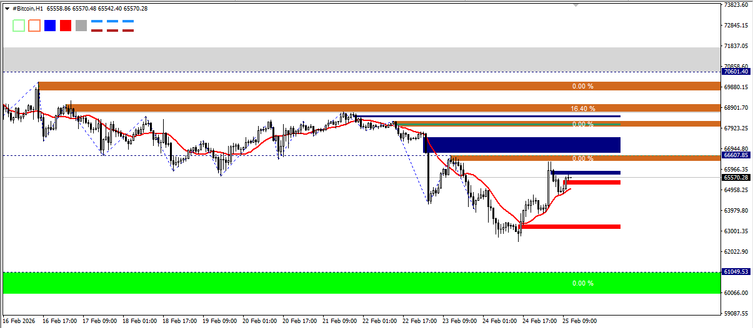Image resolution: width=753 pixels, height=328 pixels.
Task: Open the chart menu arrow beside #Bitcoin,H1
Action: (x=7, y=9)
